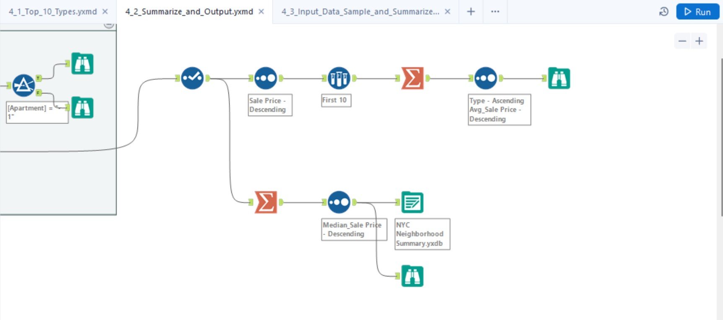Select the 4_2_Summarize_and_Output.yxmd tab
The image size is (723, 320).
click(x=189, y=12)
